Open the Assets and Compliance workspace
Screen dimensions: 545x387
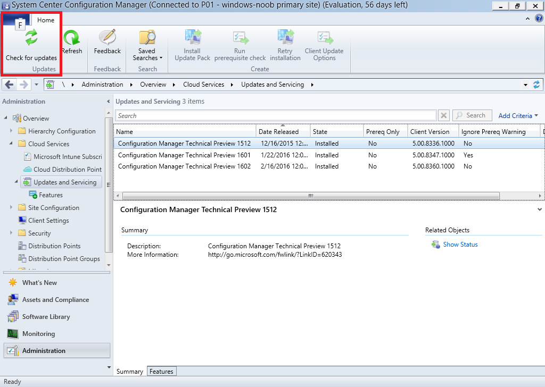pos(57,299)
